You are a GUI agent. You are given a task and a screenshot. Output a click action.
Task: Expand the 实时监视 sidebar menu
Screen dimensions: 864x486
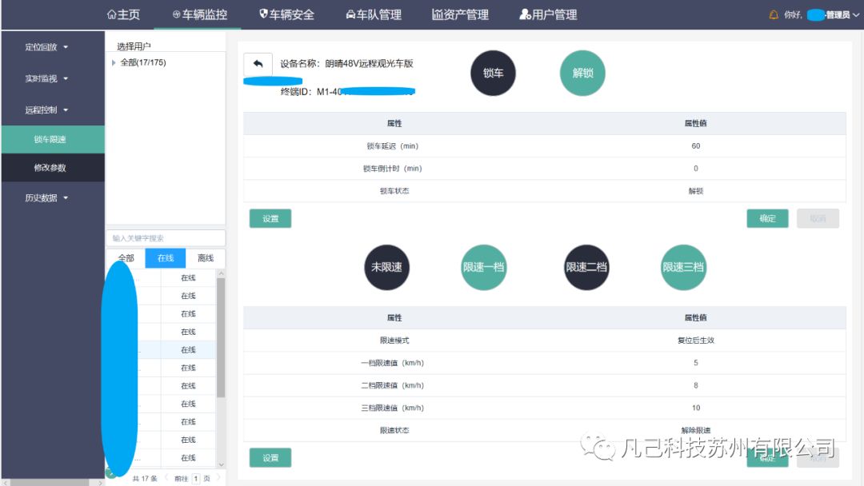[x=46, y=78]
